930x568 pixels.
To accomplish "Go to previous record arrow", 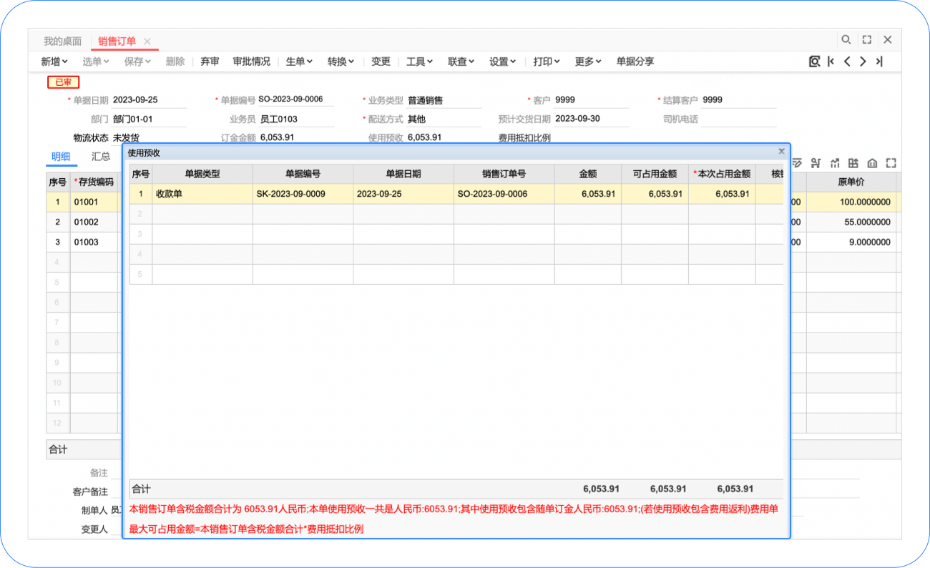I will point(847,62).
